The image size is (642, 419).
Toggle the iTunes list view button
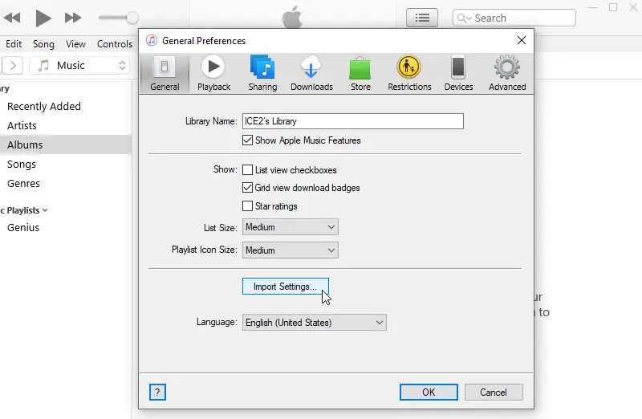click(422, 18)
